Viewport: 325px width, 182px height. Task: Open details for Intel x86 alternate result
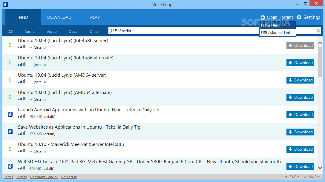tap(40, 65)
